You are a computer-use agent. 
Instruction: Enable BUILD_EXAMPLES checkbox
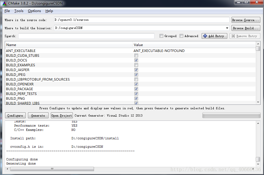pos(136,65)
